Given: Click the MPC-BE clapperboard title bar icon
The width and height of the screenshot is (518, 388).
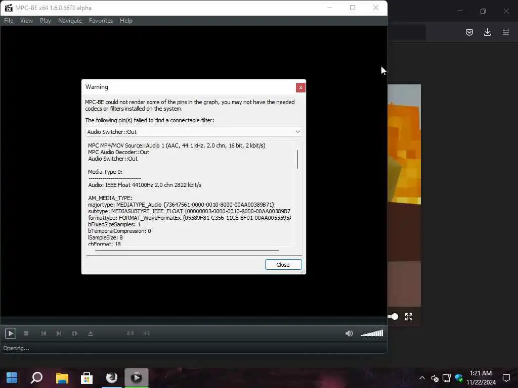Looking at the screenshot, I should pyautogui.click(x=9, y=8).
